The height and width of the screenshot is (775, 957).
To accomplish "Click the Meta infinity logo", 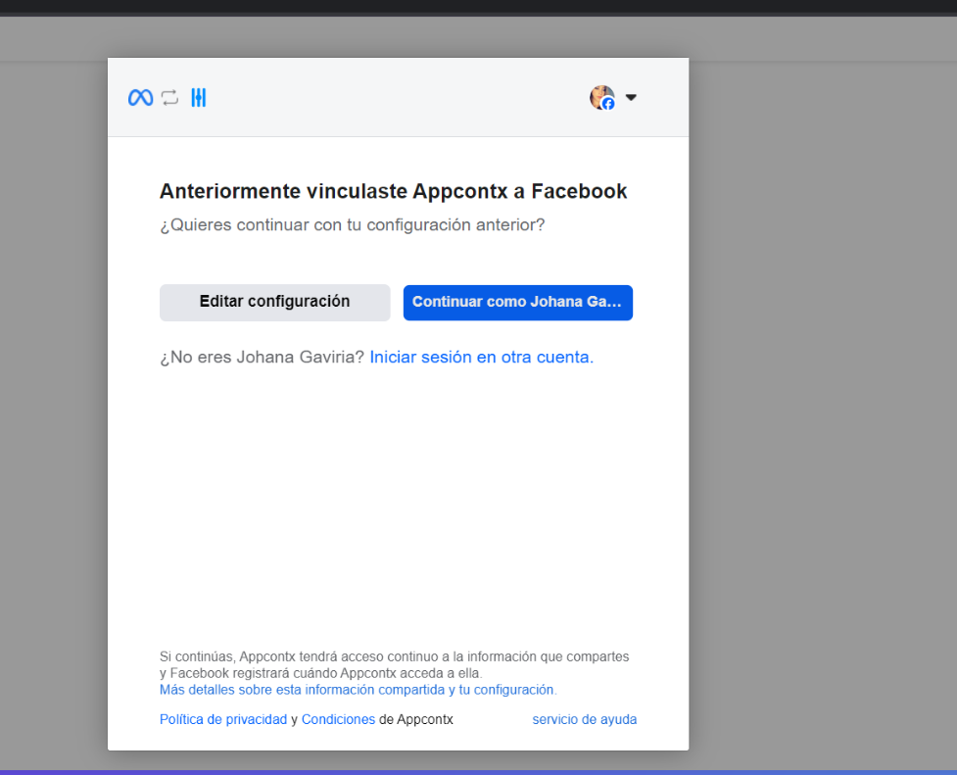I will coord(140,97).
